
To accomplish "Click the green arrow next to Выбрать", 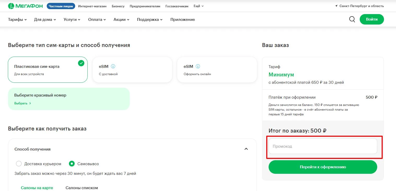I will [30, 103].
